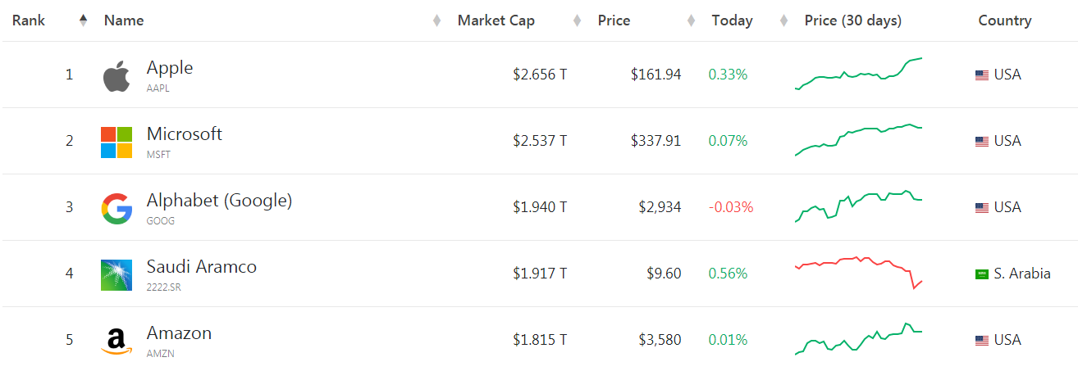This screenshot has width=1078, height=371.
Task: Sort by Price column header
Action: [614, 20]
